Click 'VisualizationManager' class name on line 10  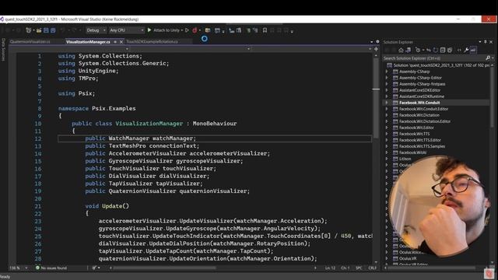coord(149,124)
